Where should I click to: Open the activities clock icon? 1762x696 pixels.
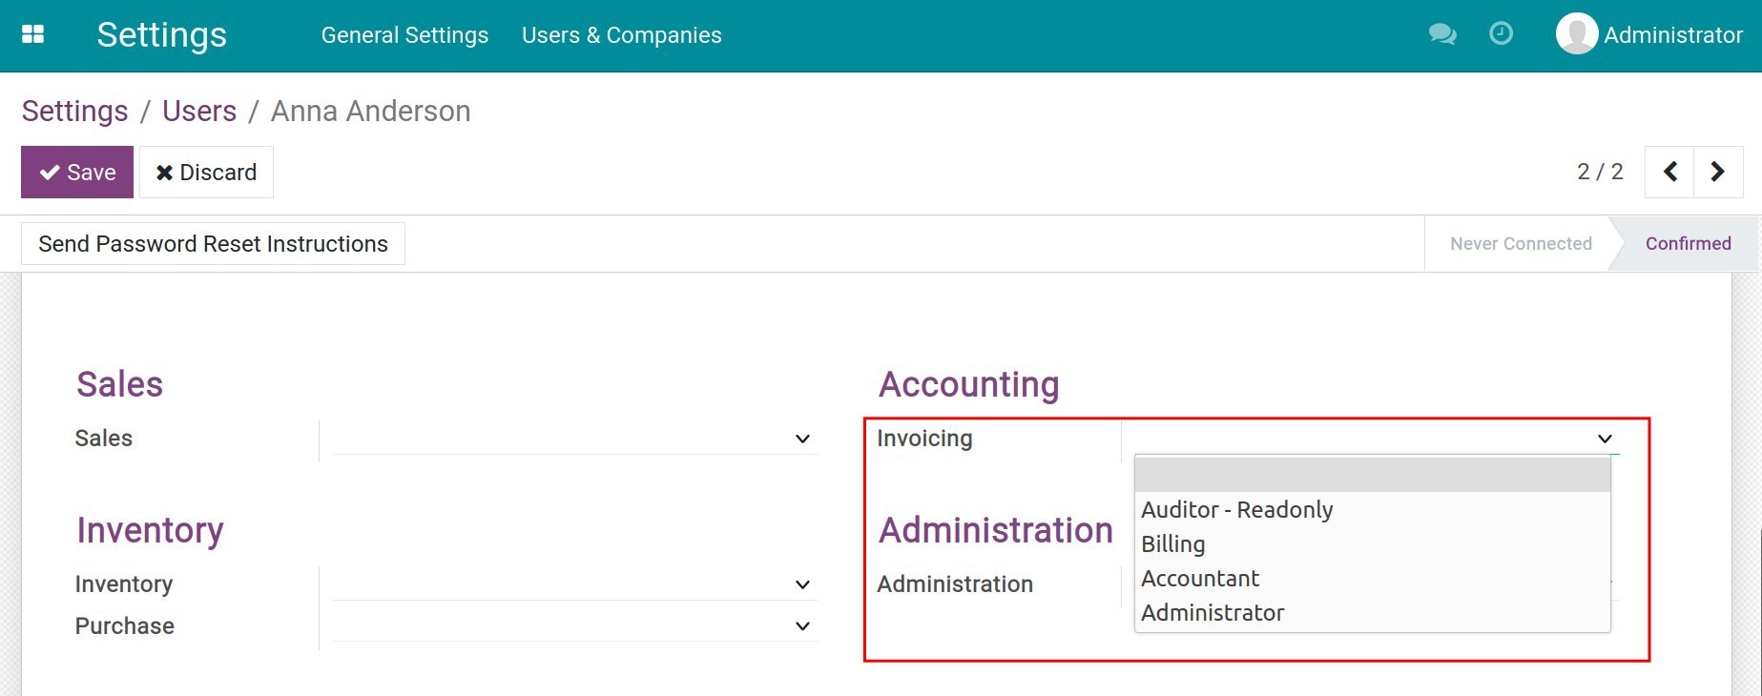1501,34
